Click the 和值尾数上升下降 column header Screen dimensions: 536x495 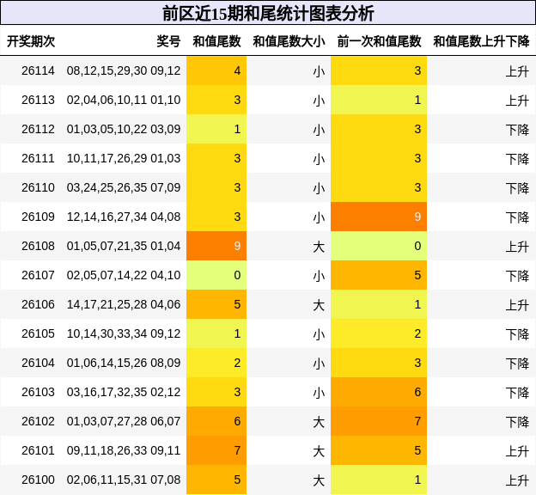click(481, 41)
